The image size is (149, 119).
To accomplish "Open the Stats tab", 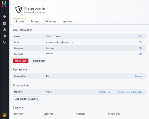I will [68, 22].
